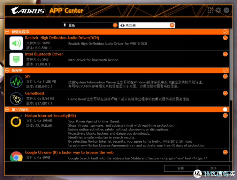Switch to the 未安装 tab

click(147, 25)
